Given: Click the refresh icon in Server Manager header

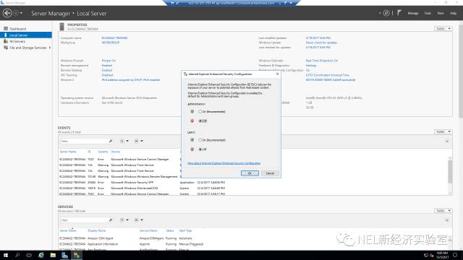Looking at the screenshot, I should (x=386, y=13).
